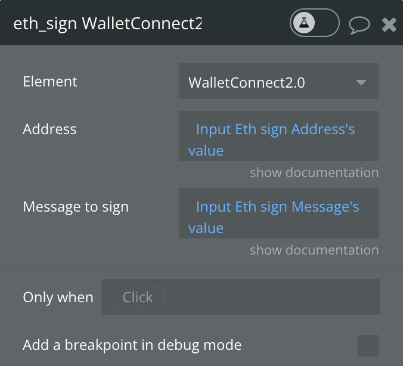Enable the breakpoint in debug mode checkbox
This screenshot has height=366, width=403.
(x=368, y=346)
